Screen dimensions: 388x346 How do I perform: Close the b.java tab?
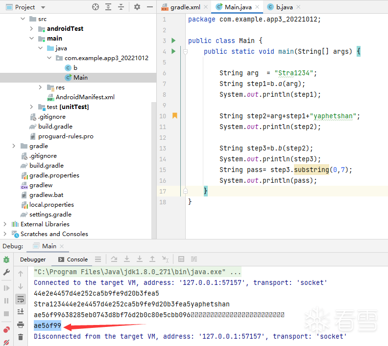click(298, 7)
